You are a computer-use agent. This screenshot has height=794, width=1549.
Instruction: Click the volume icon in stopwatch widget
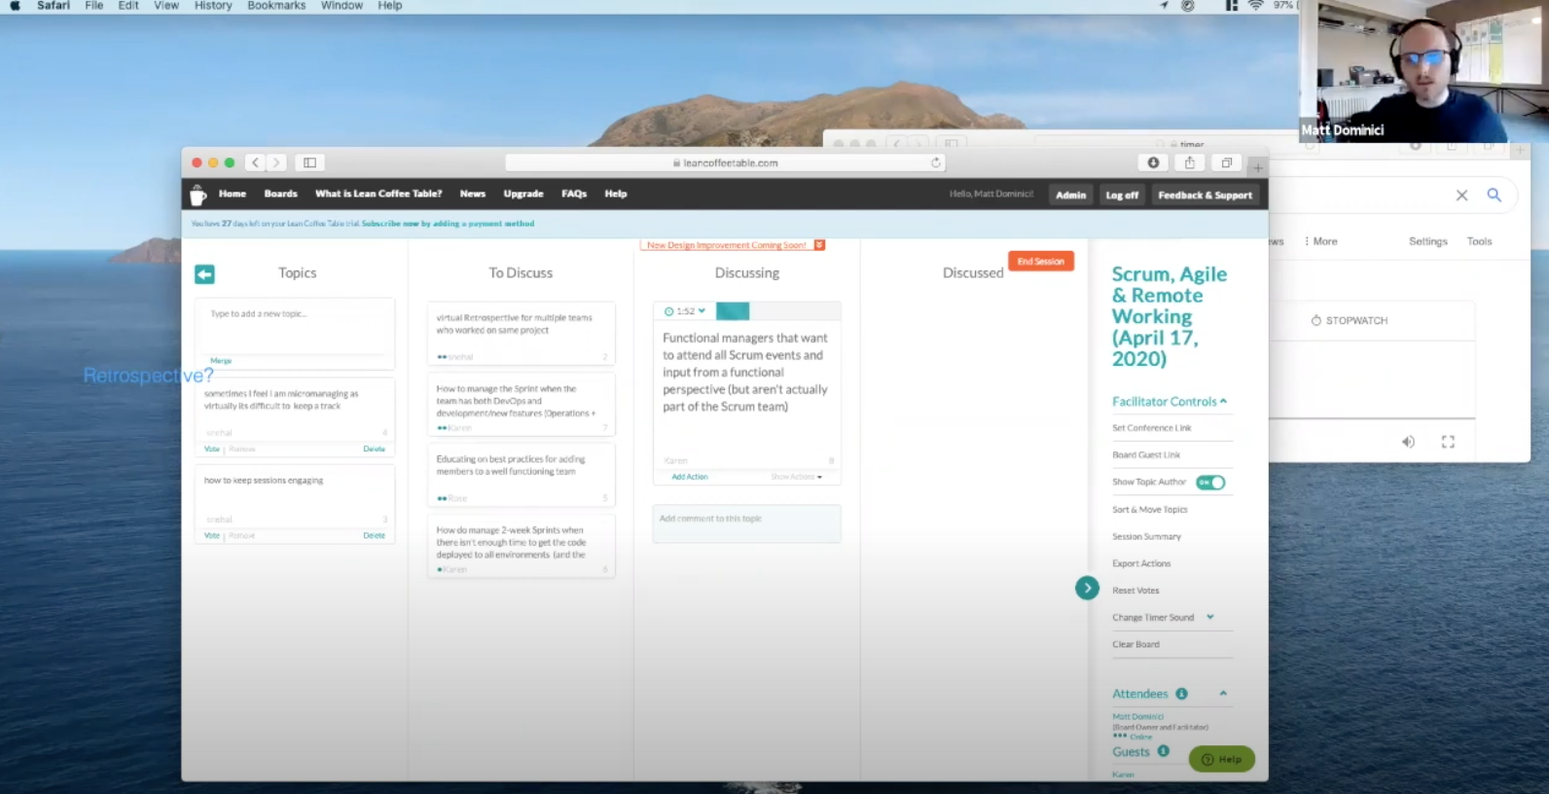(1408, 442)
